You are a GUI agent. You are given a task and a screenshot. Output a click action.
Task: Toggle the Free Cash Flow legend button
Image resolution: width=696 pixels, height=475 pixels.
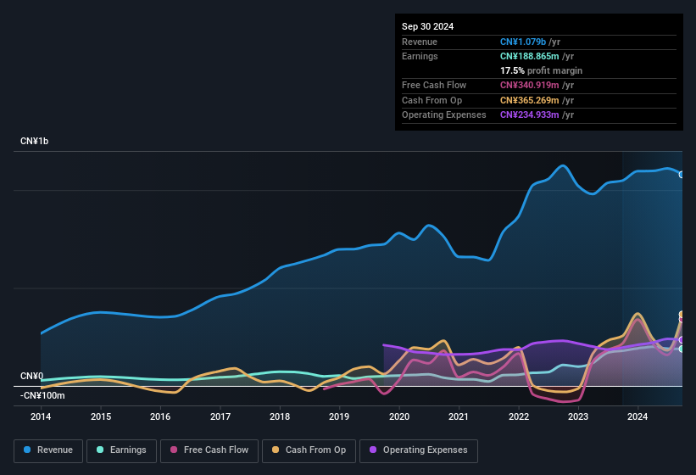209,450
